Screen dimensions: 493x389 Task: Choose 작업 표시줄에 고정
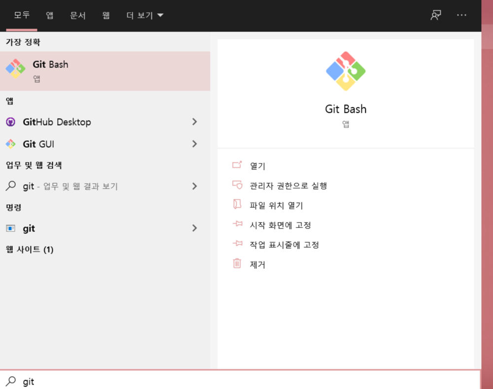click(x=284, y=245)
